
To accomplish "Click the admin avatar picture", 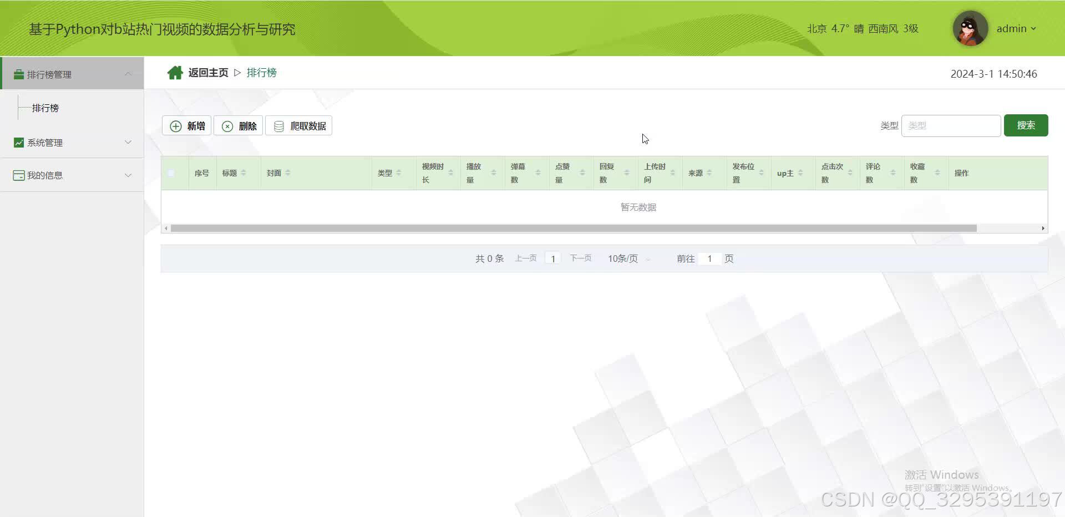I will click(x=970, y=28).
